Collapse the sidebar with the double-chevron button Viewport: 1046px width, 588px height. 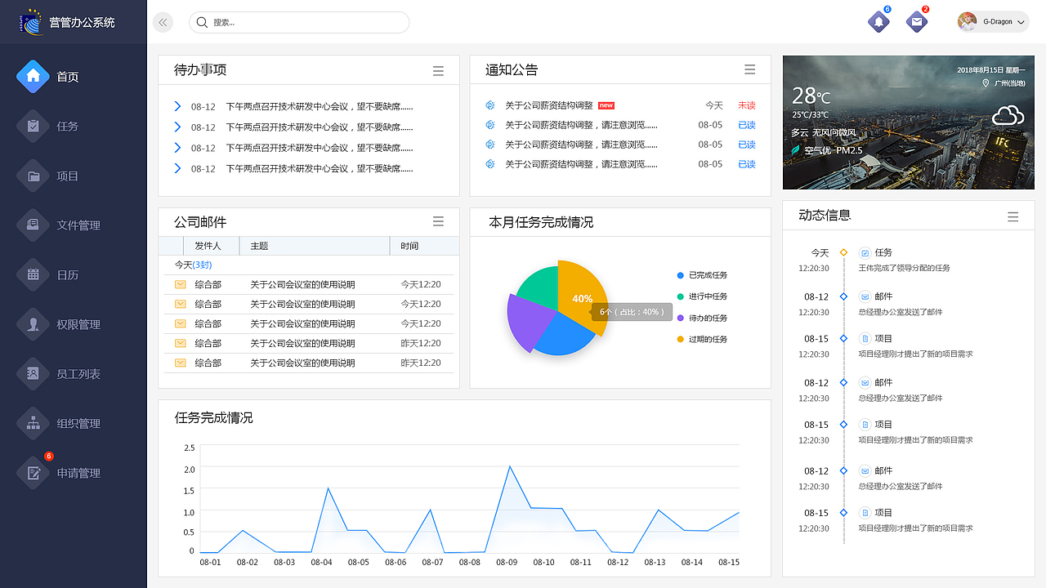[x=163, y=22]
